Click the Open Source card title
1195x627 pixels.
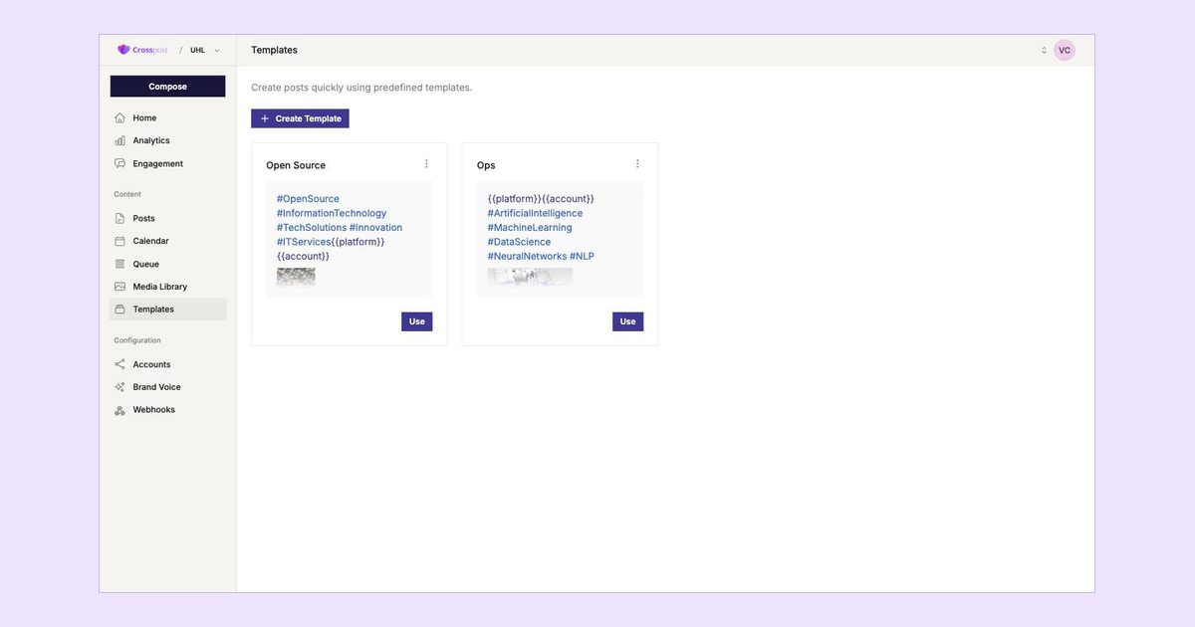[x=296, y=165]
